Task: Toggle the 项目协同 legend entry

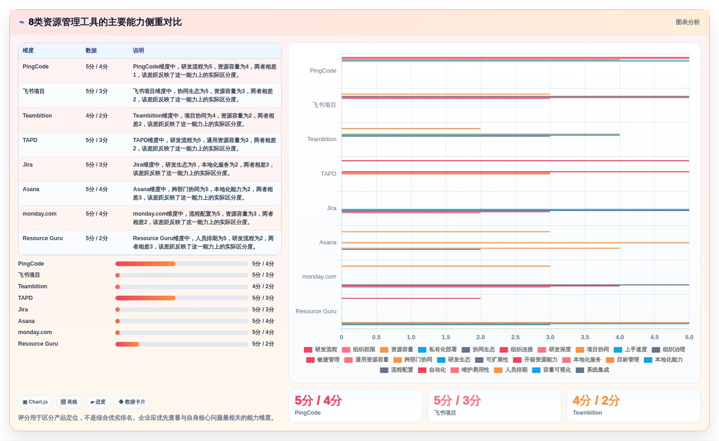Action: 592,349
